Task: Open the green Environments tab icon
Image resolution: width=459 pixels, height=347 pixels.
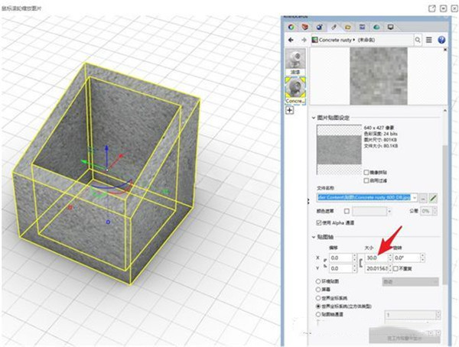Action: 376,28
